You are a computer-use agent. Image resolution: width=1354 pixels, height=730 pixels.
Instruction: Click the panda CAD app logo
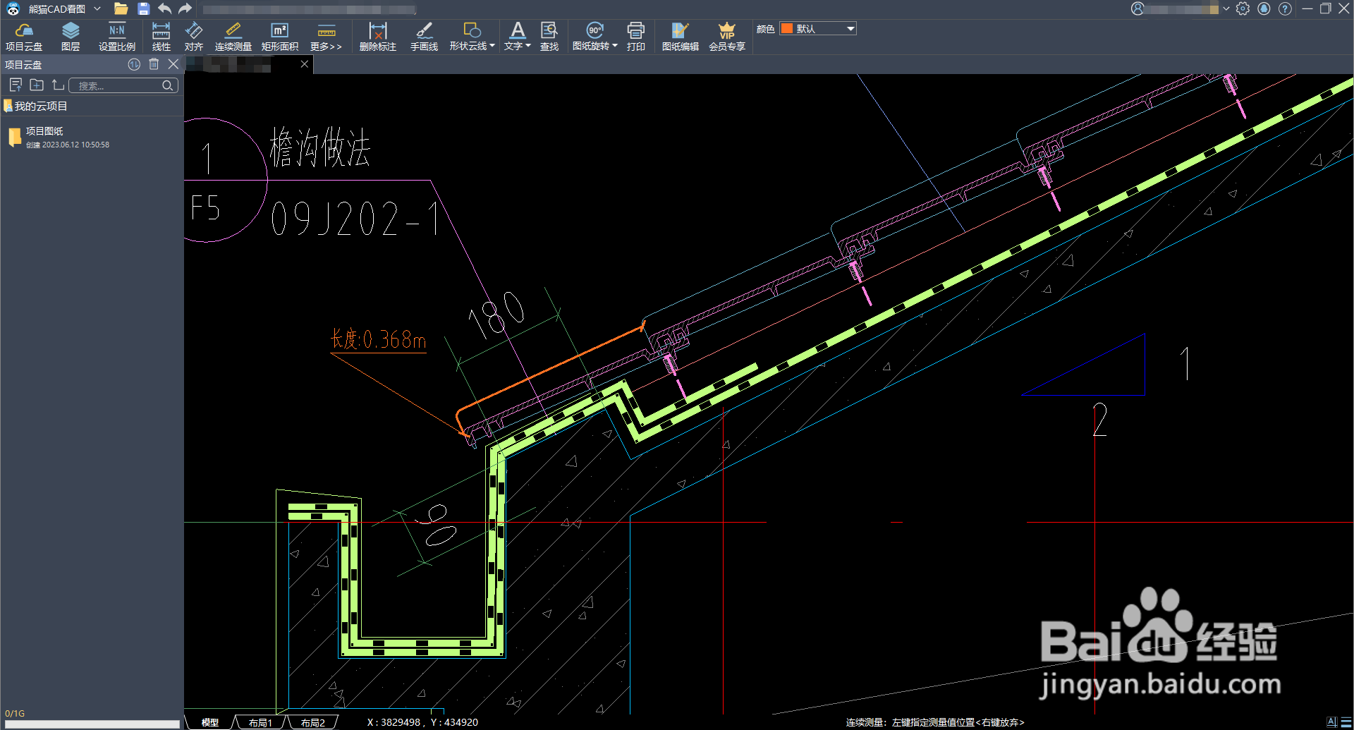(x=13, y=8)
